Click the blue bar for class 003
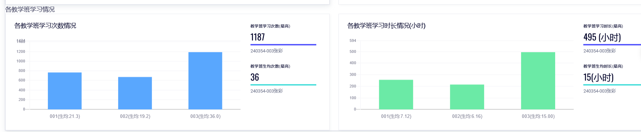 (205, 81)
